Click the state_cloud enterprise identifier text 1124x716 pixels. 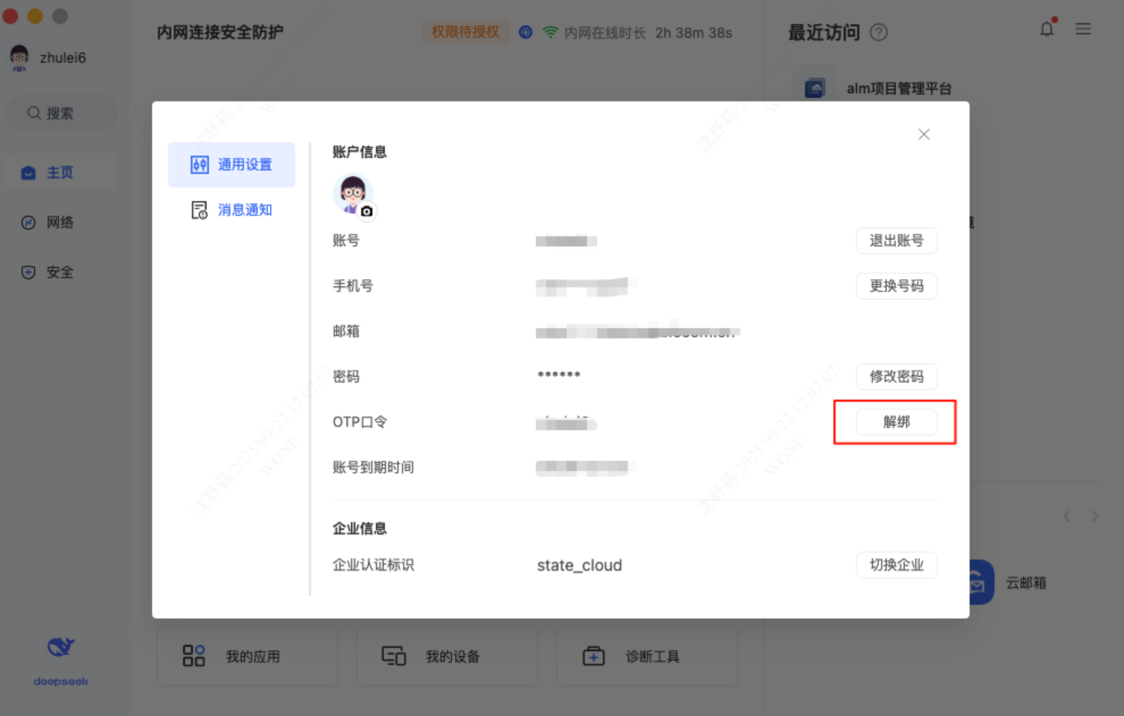point(580,566)
